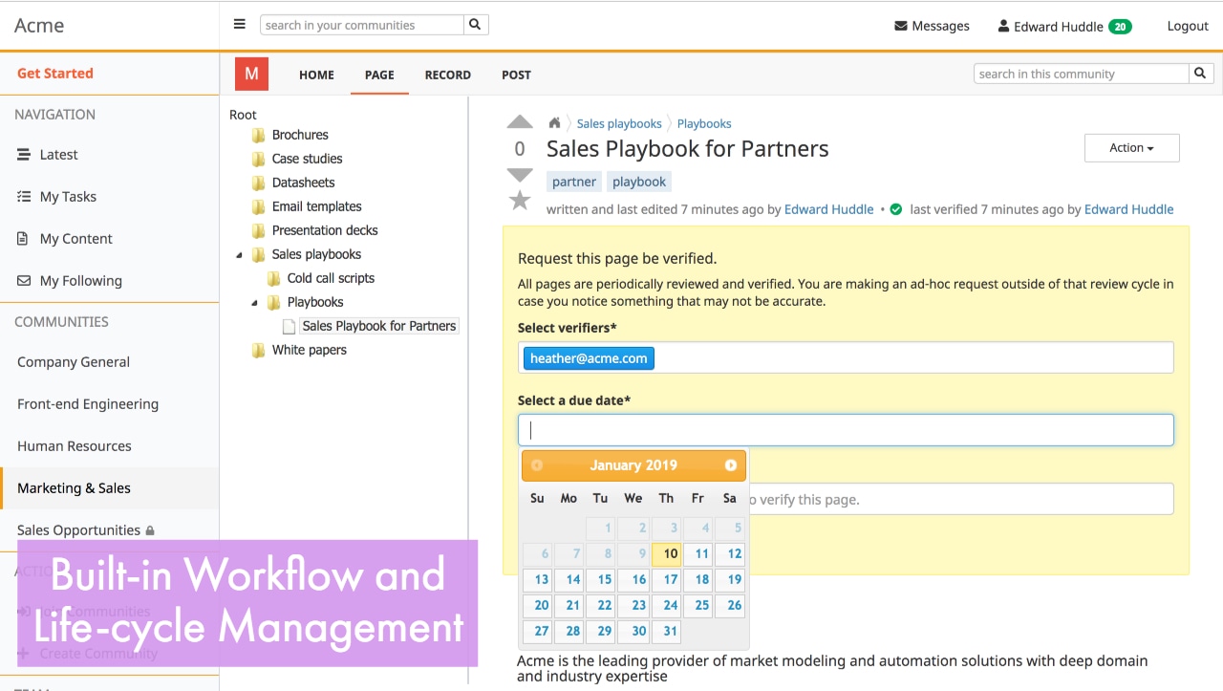
Task: Click the breadcrumb home icon
Action: 554,123
